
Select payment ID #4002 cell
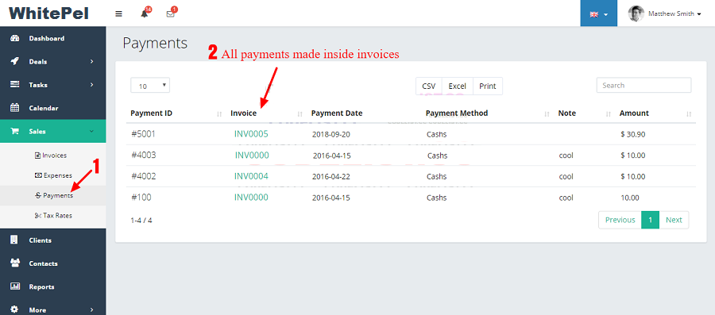(144, 176)
